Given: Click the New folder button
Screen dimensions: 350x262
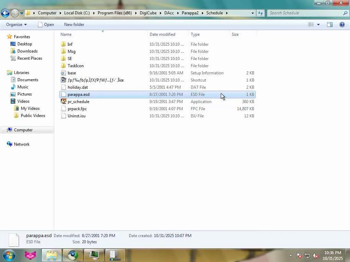Looking at the screenshot, I should [x=74, y=25].
